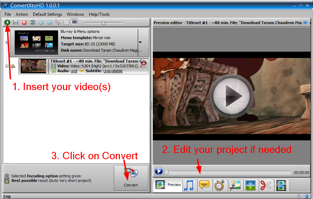Click the palette icon beside Titleset #1
The image size is (313, 199).
(x=13, y=66)
